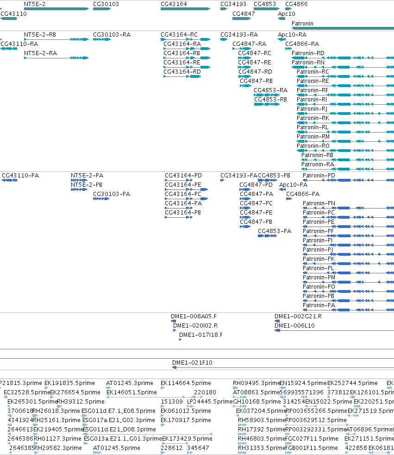
Task: Open the CG43164 gene label
Action: (174, 4)
